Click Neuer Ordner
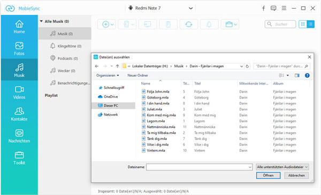 tap(137, 75)
